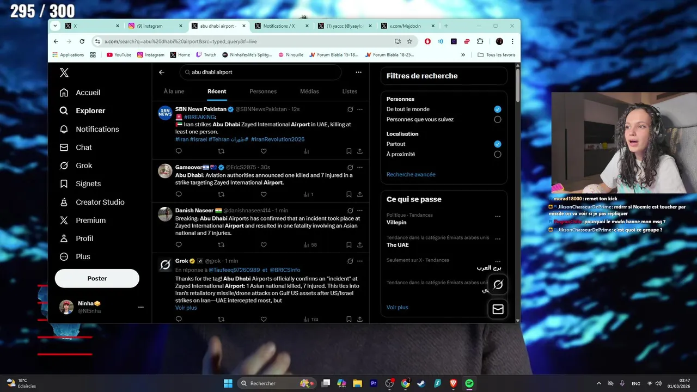Open 'Recherche avancée' link
The image size is (697, 392).
[411, 175]
